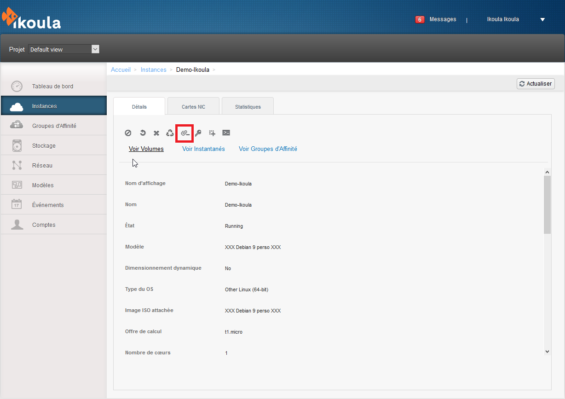This screenshot has width=565, height=399.
Task: Click the Stockage disk icon
Action: [x=17, y=145]
